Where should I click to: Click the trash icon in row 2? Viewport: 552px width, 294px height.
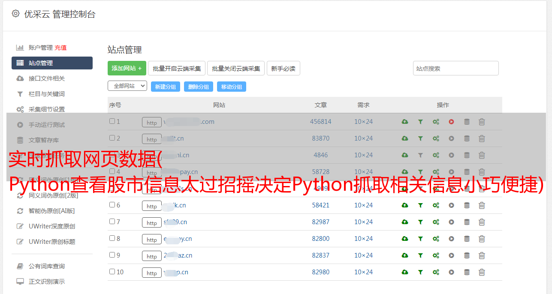click(482, 138)
